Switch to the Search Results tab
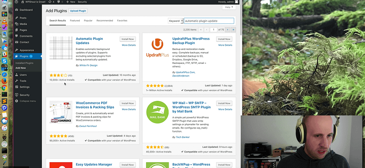Viewport: 365px width, 168px height. (57, 21)
